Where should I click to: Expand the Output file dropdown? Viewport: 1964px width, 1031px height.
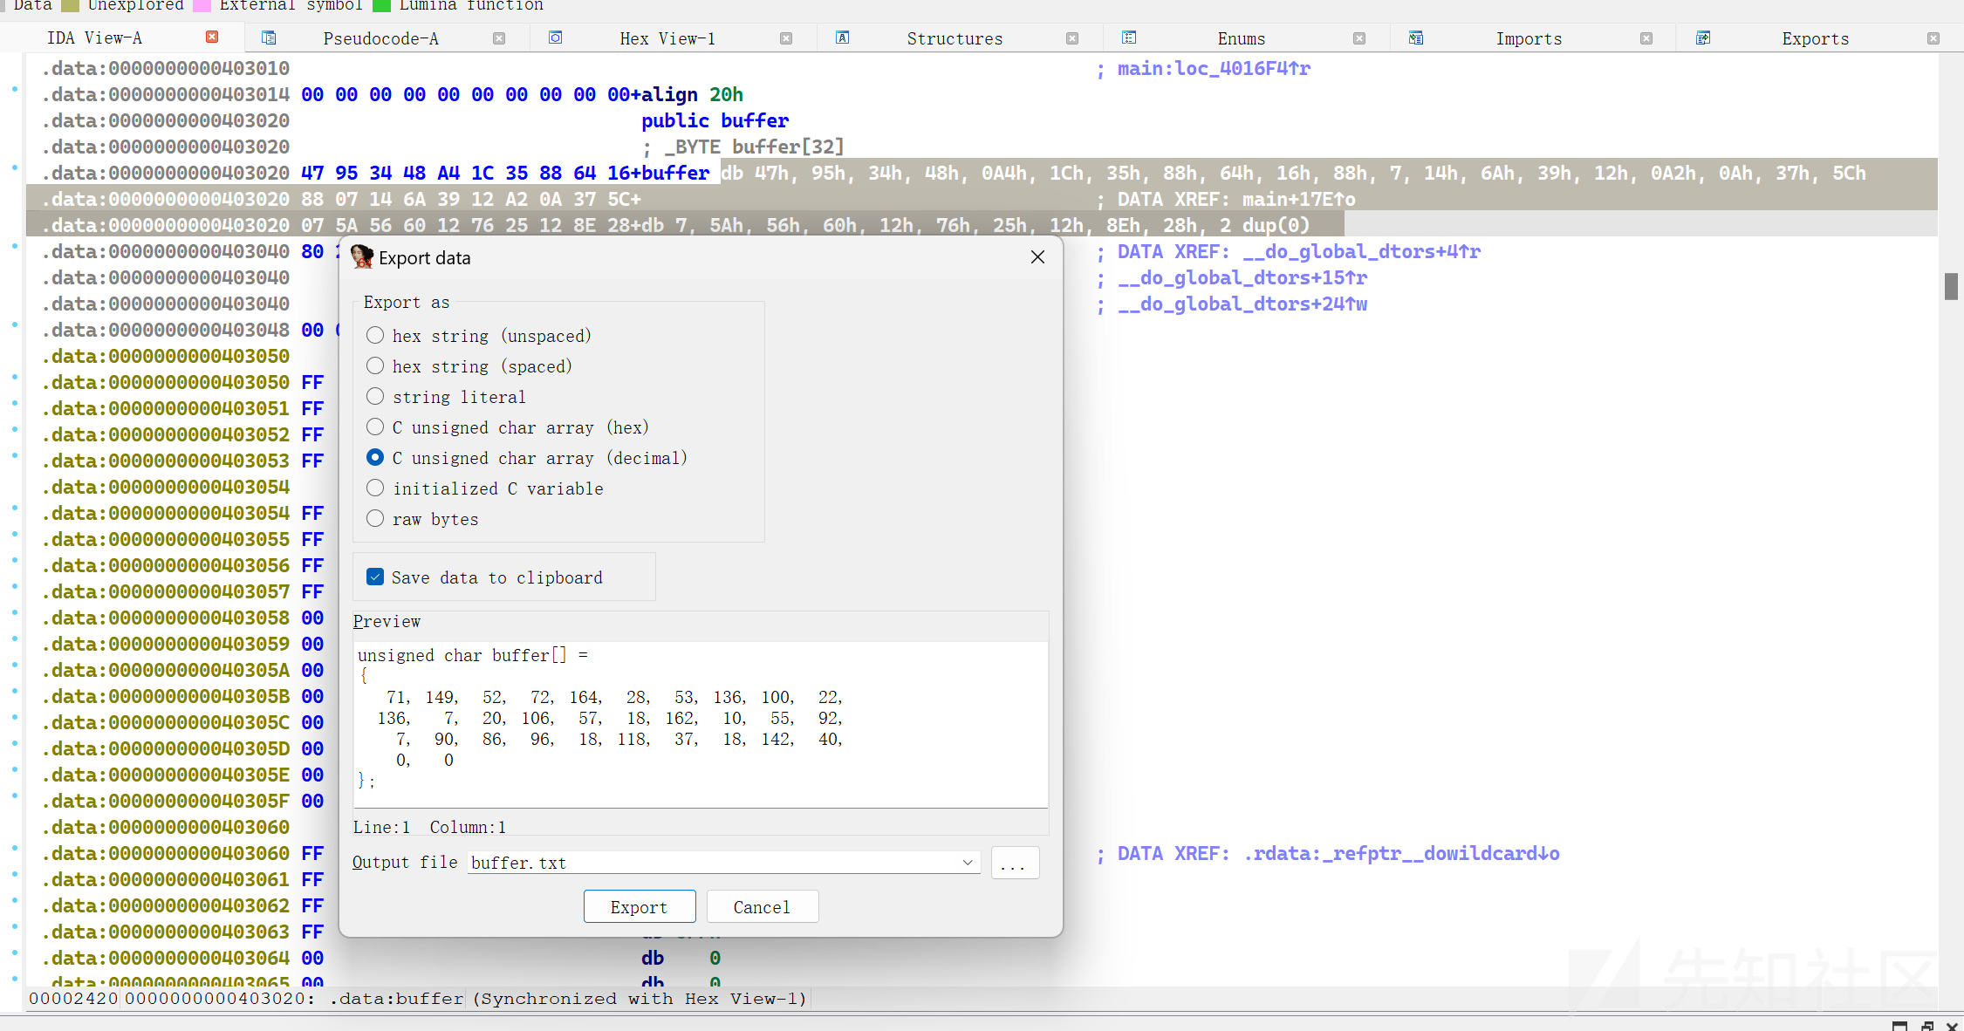968,863
